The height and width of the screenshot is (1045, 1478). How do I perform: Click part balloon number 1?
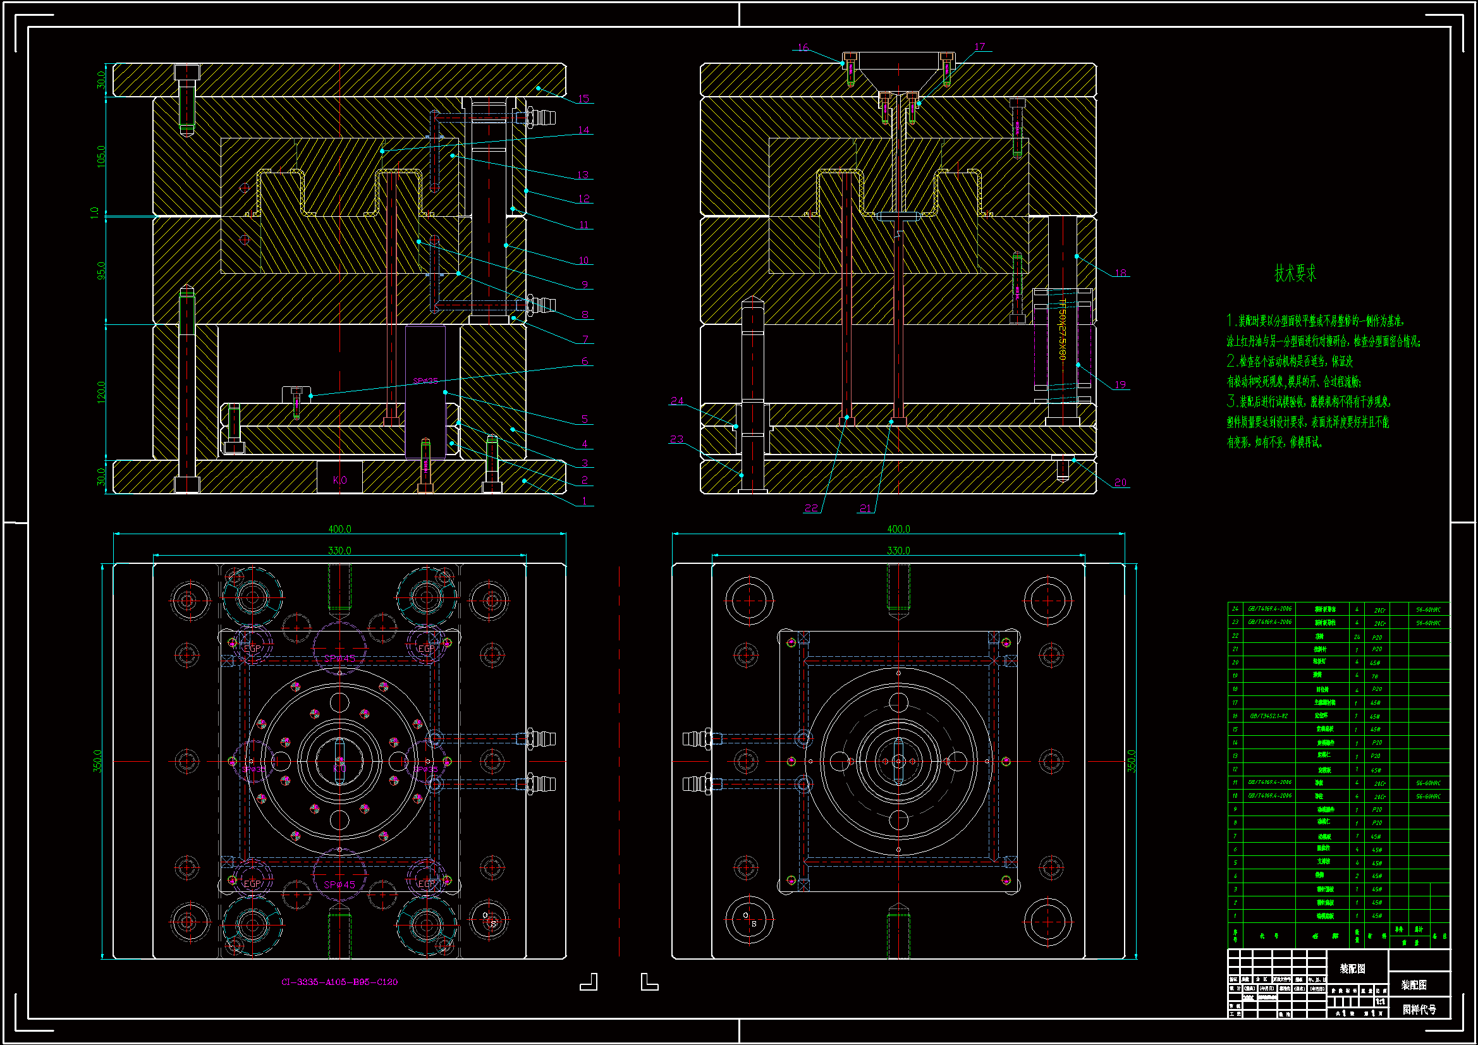585,500
